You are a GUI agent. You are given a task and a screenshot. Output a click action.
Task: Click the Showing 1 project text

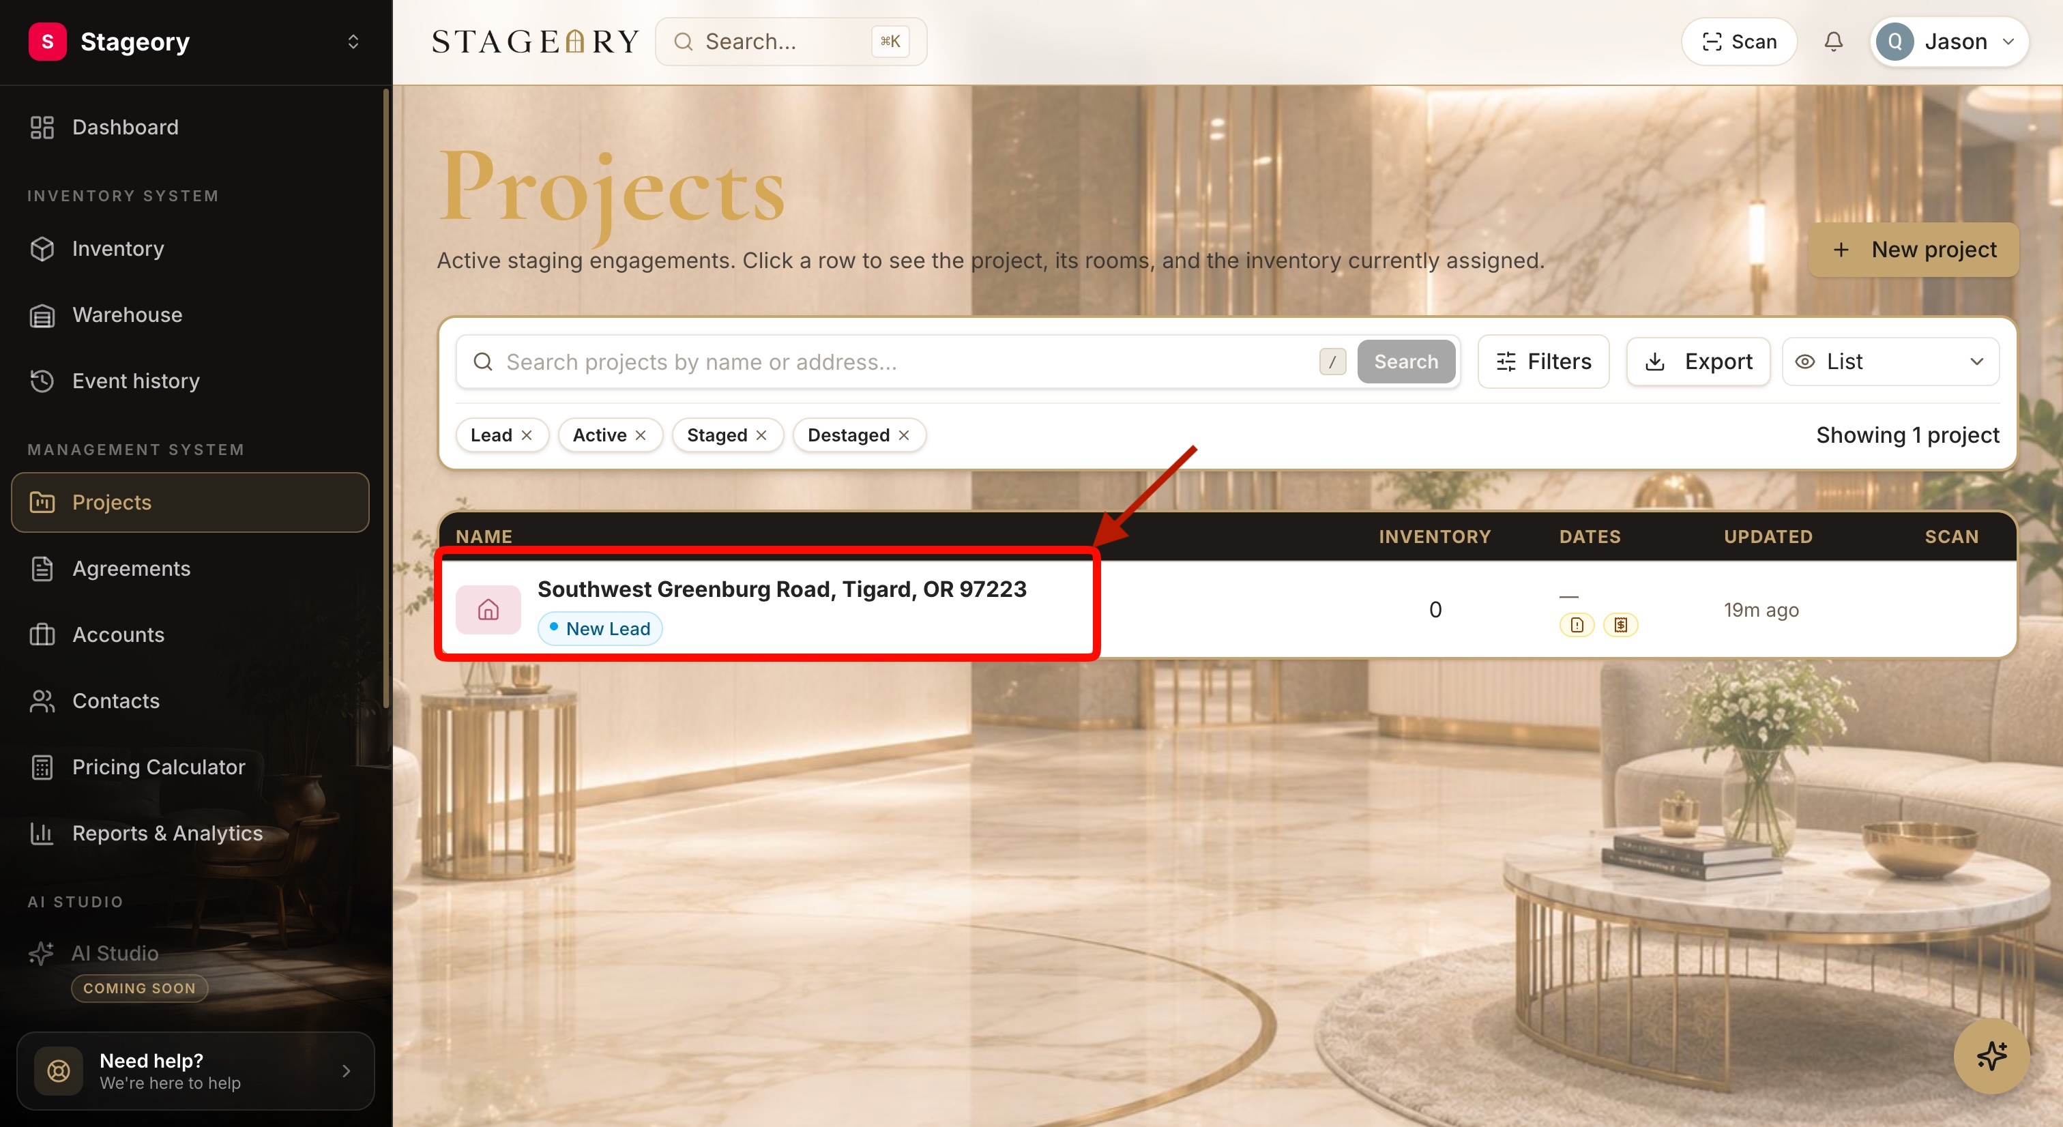tap(1907, 435)
